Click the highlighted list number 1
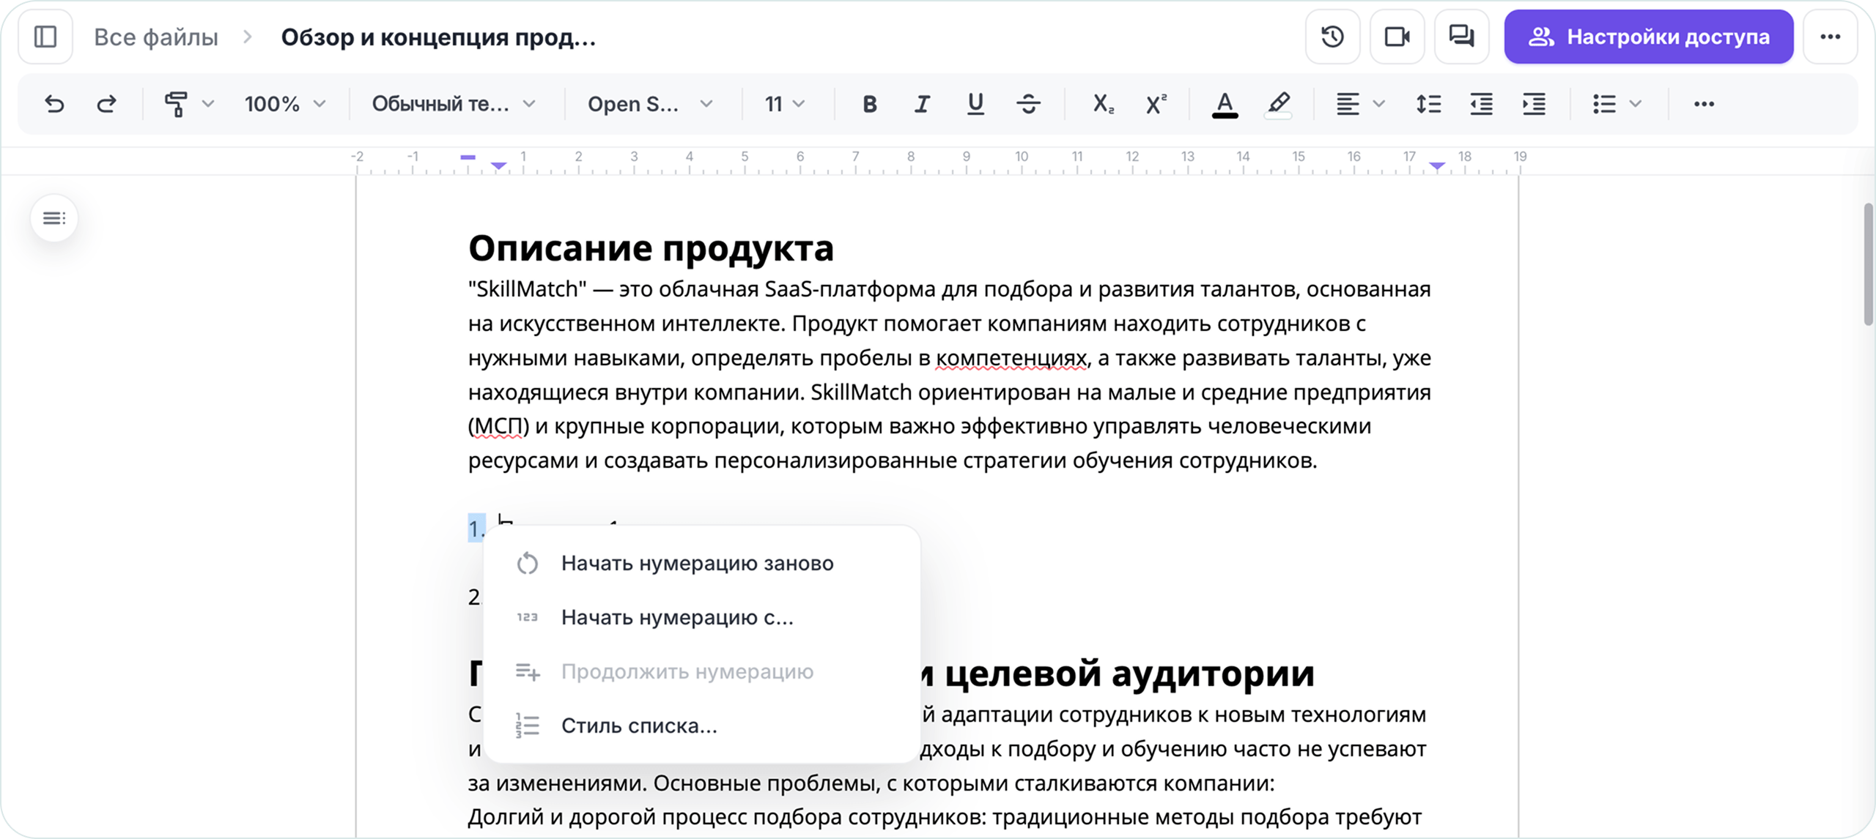 click(476, 528)
